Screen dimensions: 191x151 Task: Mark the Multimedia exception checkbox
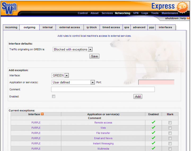(170, 149)
